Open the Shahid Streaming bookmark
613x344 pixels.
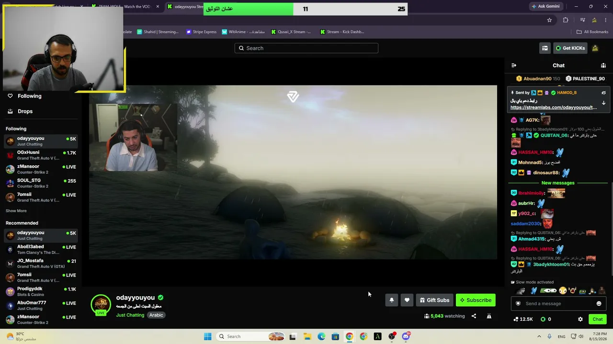[x=158, y=32]
